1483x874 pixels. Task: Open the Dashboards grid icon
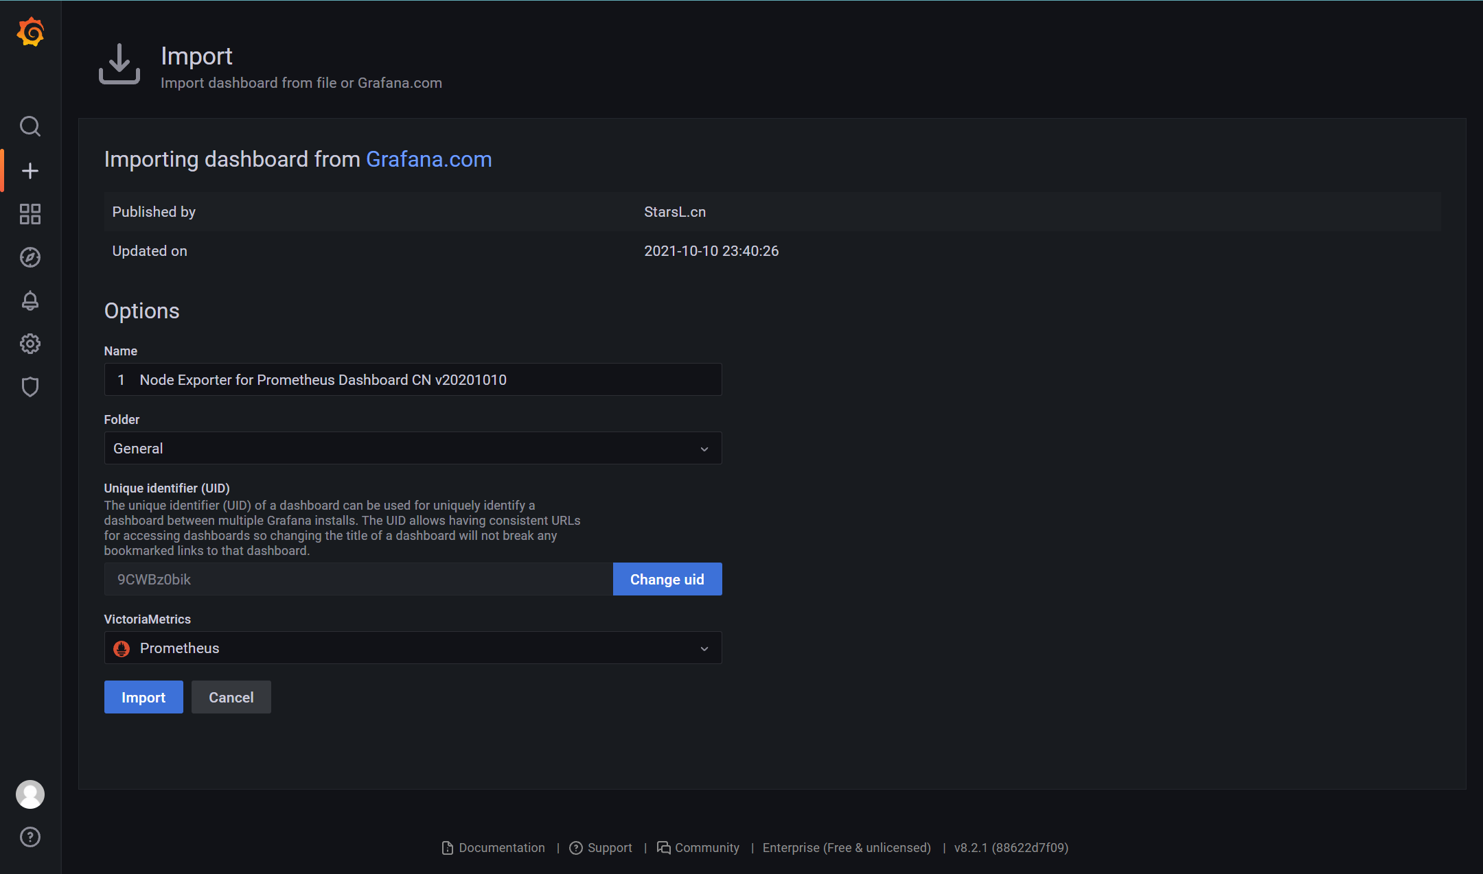(x=30, y=214)
